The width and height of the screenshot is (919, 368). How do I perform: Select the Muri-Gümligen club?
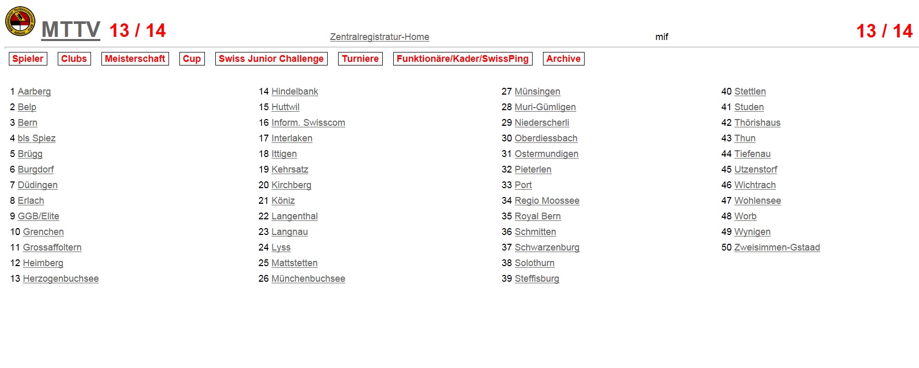[x=545, y=107]
